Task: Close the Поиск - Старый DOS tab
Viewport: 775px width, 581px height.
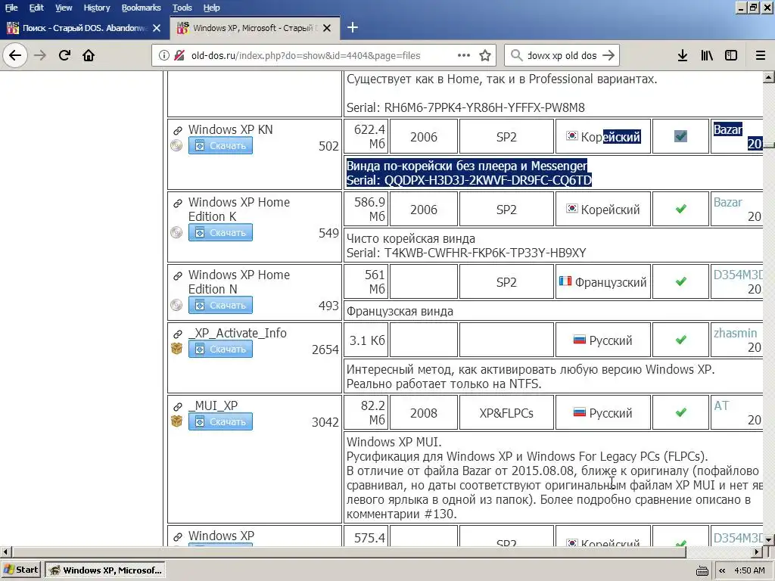Action: [157, 28]
